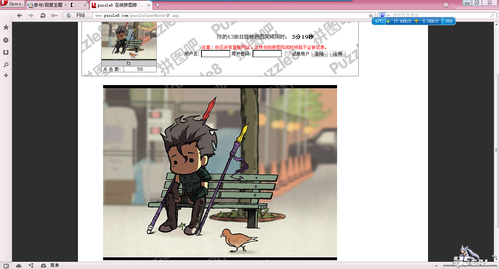Click the click count value 58
Image resolution: width=499 pixels, height=269 pixels.
point(140,69)
